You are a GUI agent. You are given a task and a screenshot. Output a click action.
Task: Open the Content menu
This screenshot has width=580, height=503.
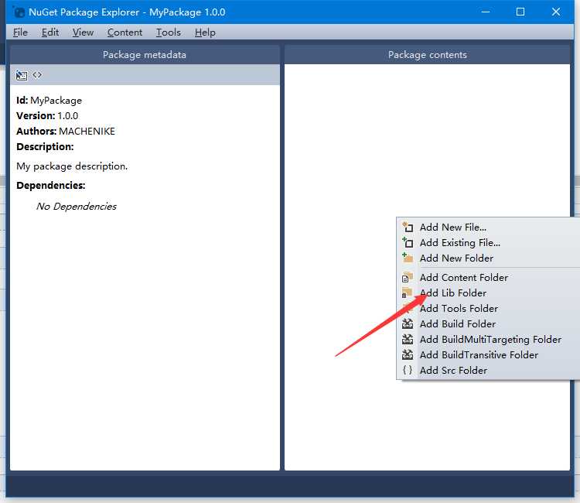(125, 33)
